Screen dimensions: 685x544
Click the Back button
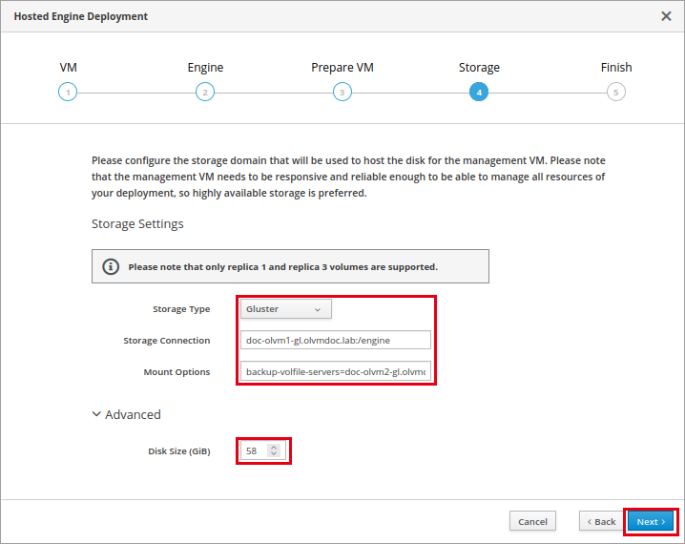tap(602, 521)
